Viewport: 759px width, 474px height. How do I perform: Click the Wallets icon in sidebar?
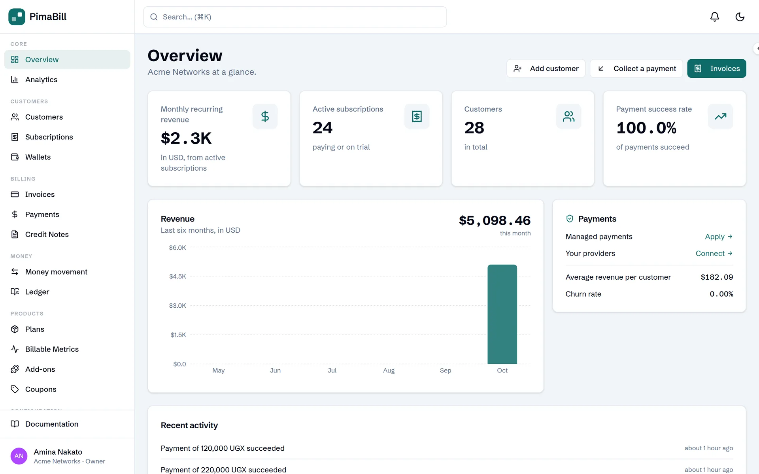15,157
